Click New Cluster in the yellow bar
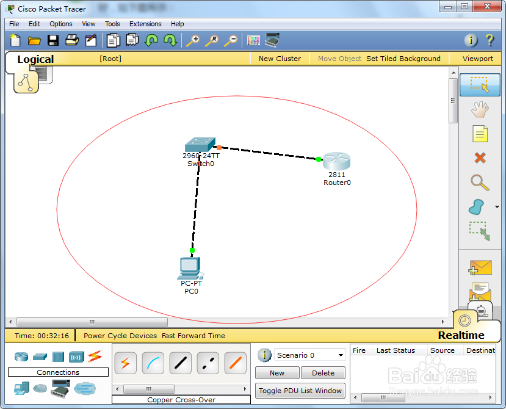This screenshot has height=409, width=506. pyautogui.click(x=280, y=59)
